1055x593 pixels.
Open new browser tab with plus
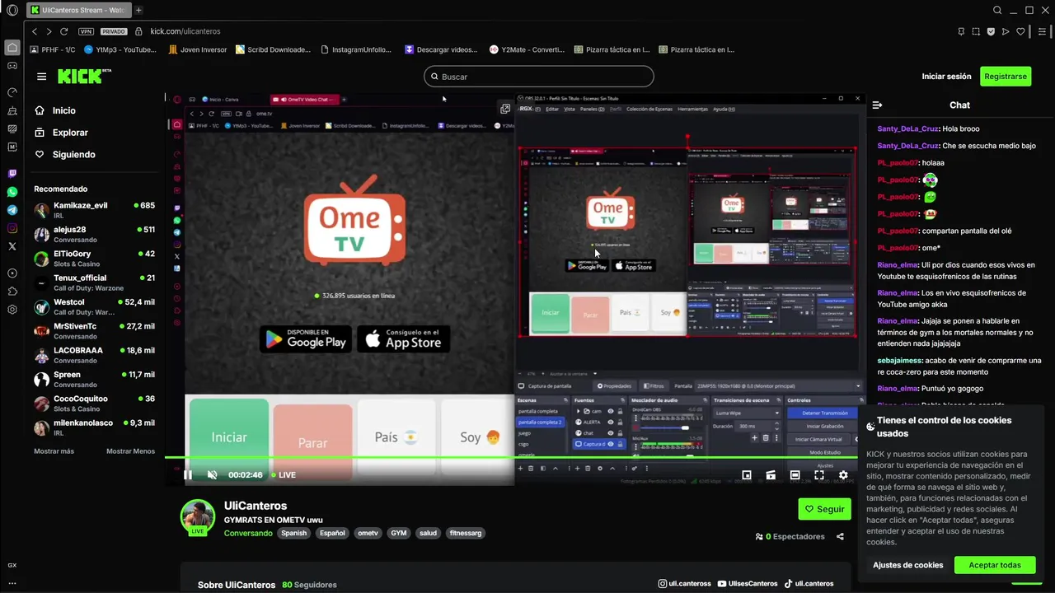[x=138, y=10]
